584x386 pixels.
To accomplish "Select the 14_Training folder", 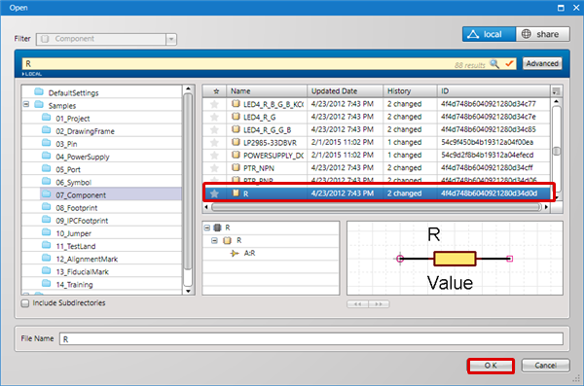I will [x=74, y=285].
